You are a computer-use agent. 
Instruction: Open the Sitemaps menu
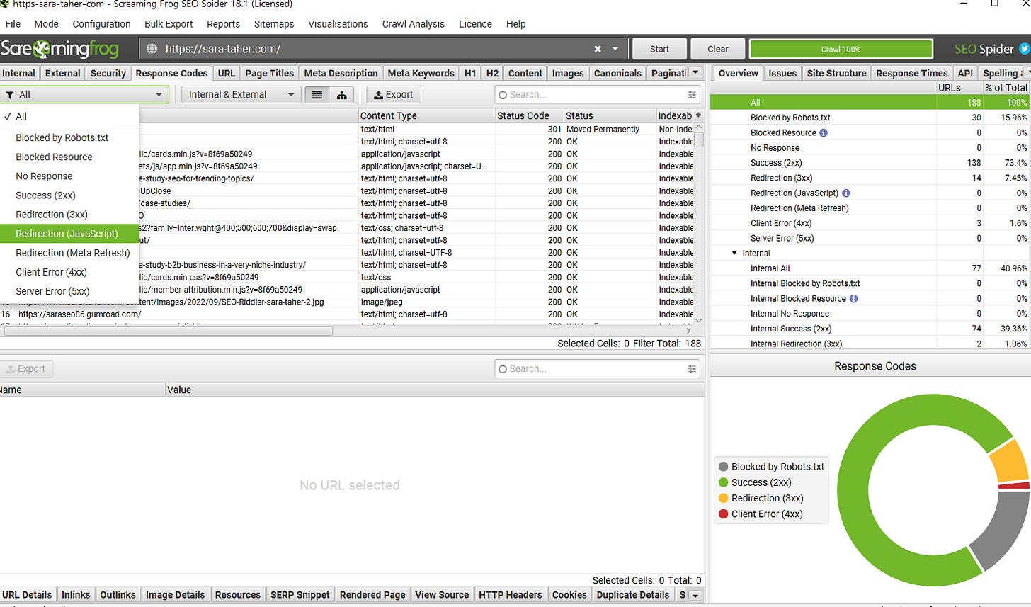click(274, 23)
